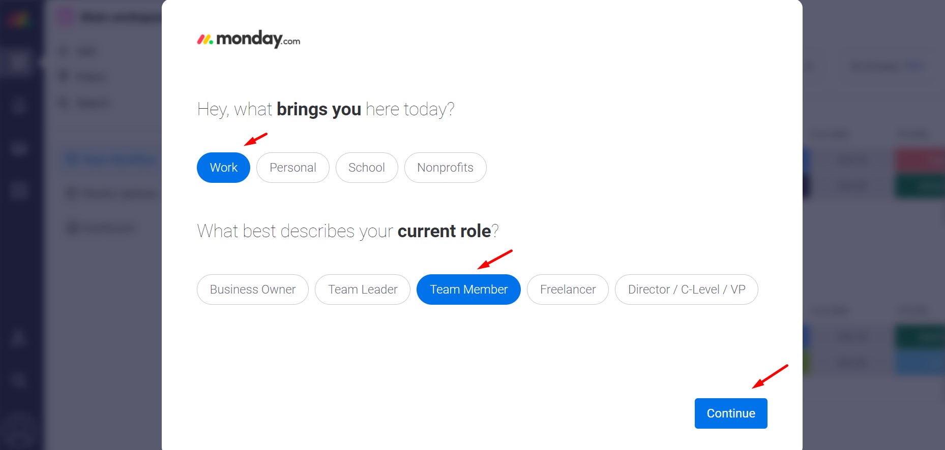
Task: Click the Team Member role pill
Action: pyautogui.click(x=468, y=290)
